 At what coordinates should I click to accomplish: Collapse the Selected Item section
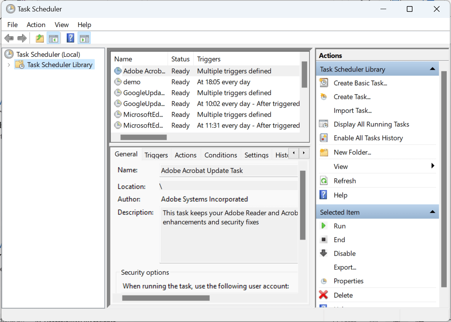(432, 211)
